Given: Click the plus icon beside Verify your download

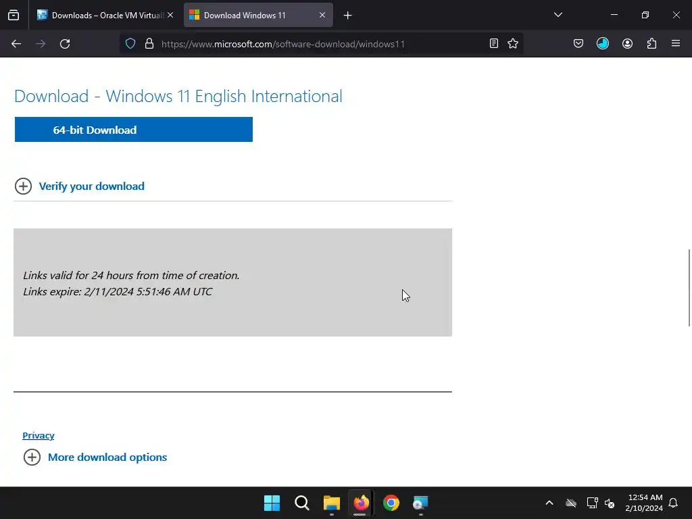Looking at the screenshot, I should [x=23, y=187].
